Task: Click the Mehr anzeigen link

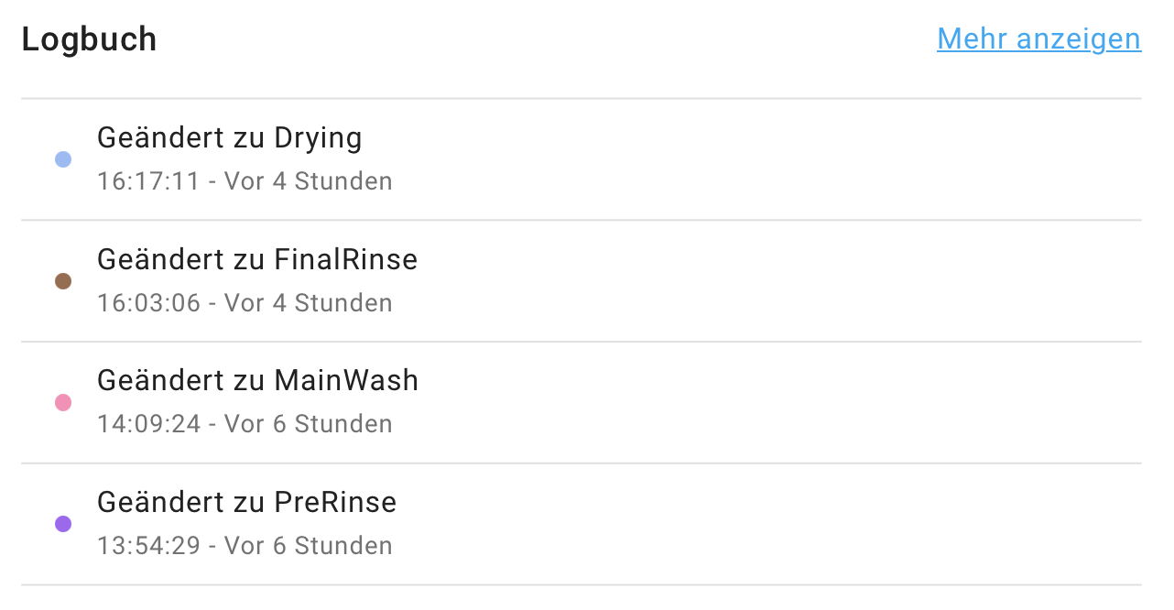Action: (x=1038, y=39)
